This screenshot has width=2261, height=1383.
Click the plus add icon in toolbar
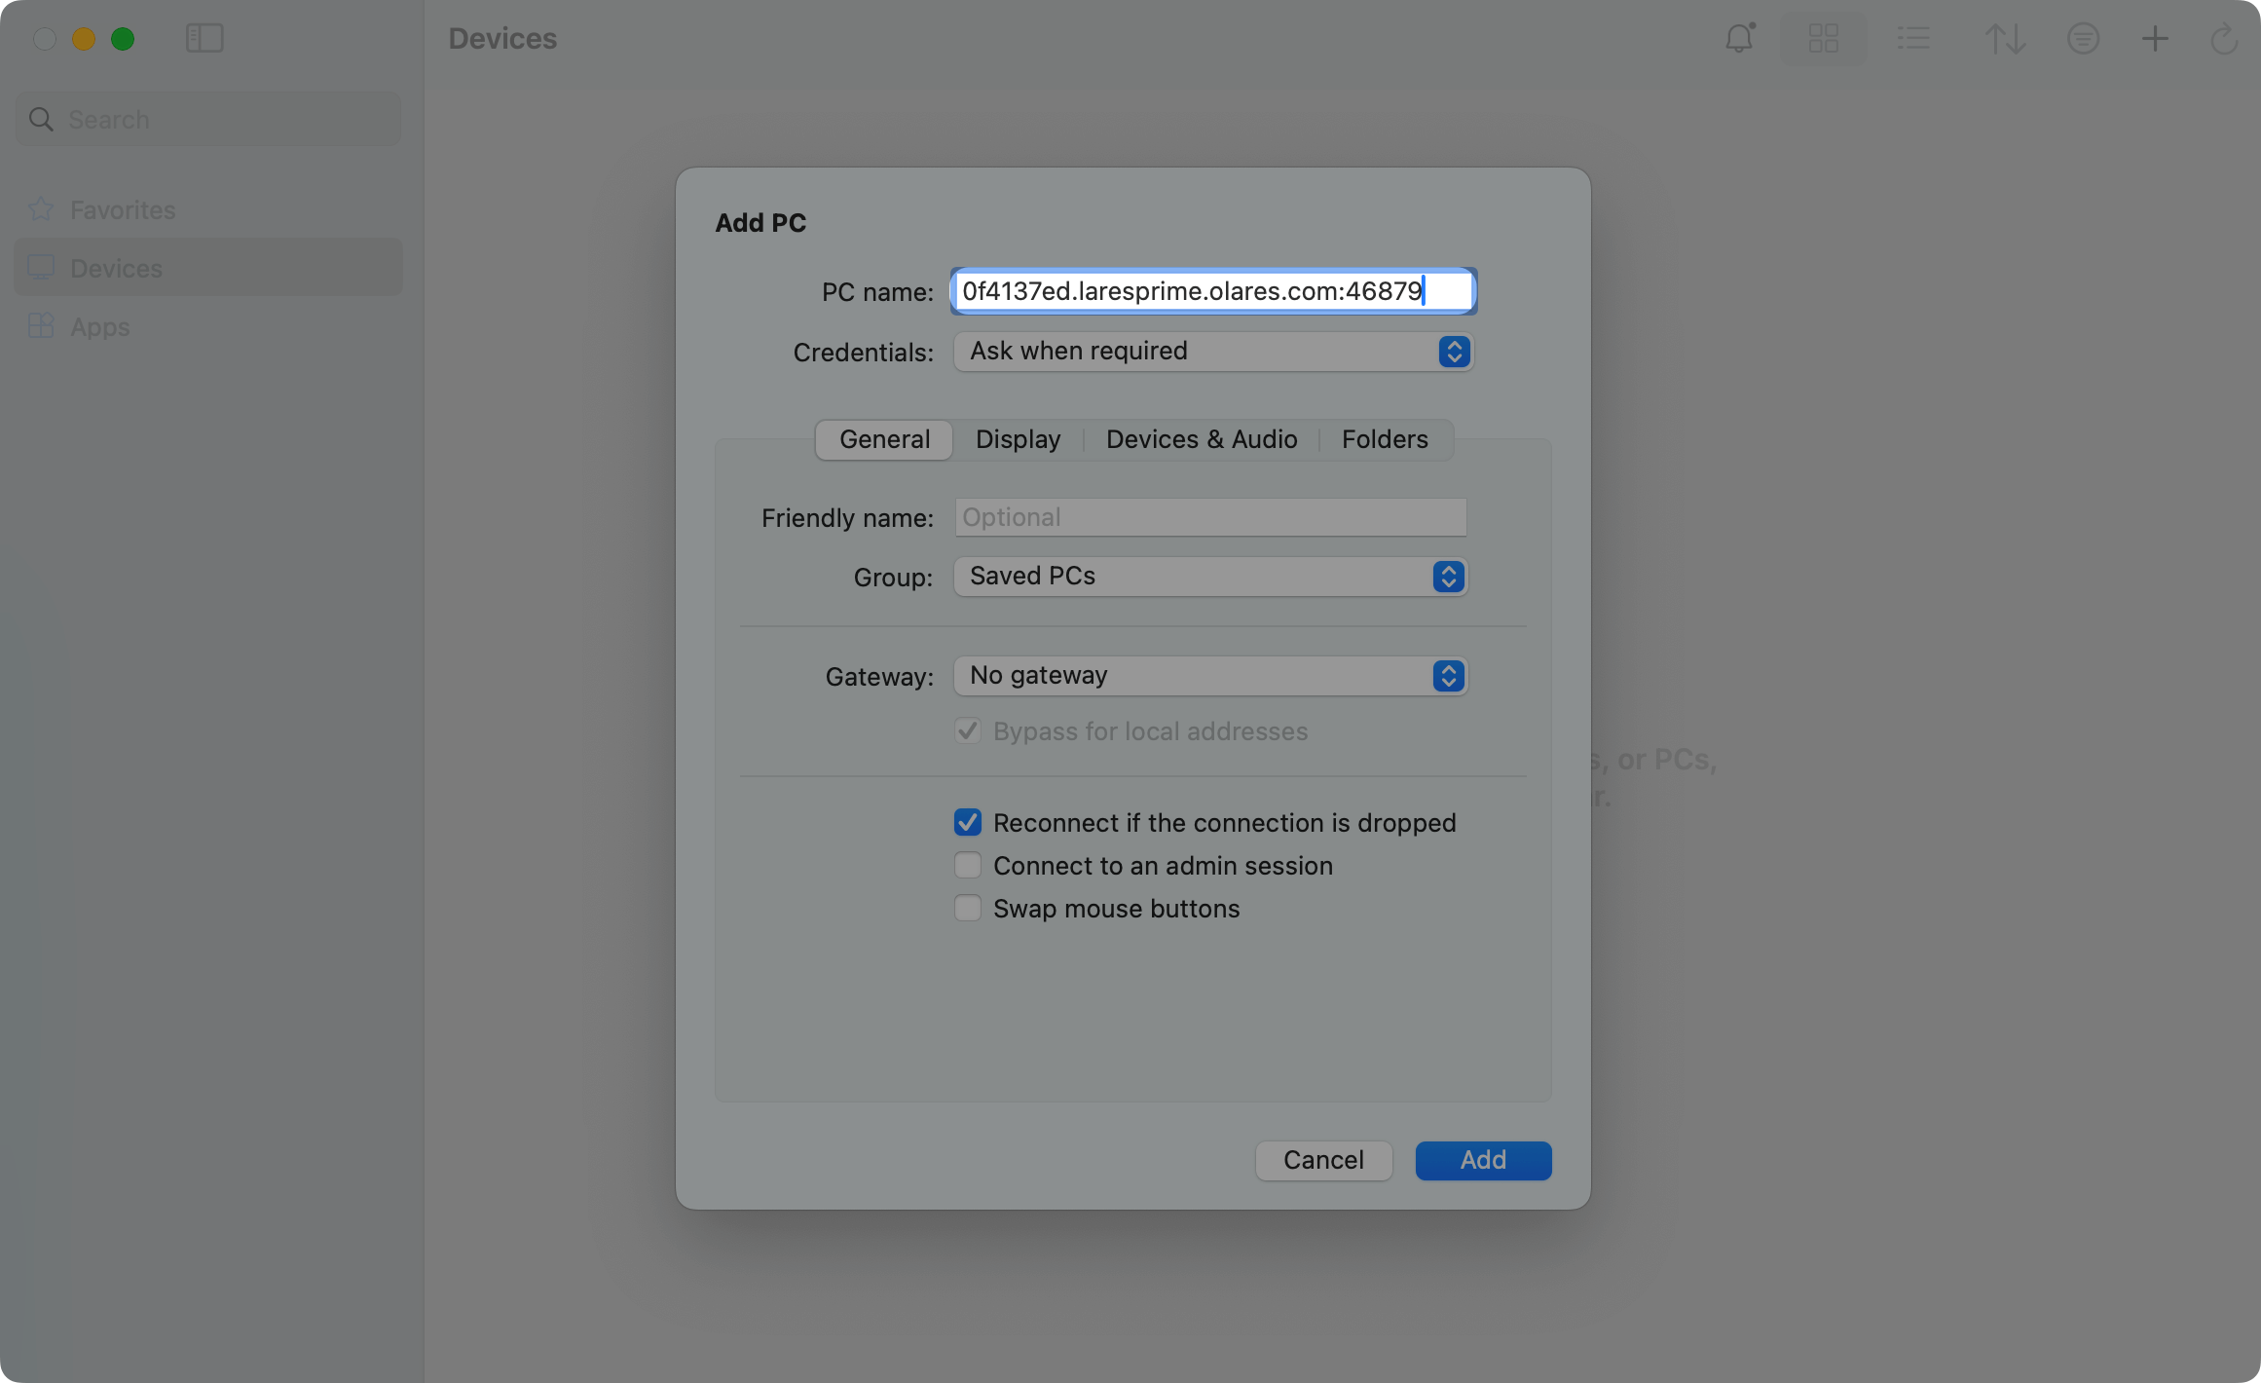click(x=2155, y=39)
